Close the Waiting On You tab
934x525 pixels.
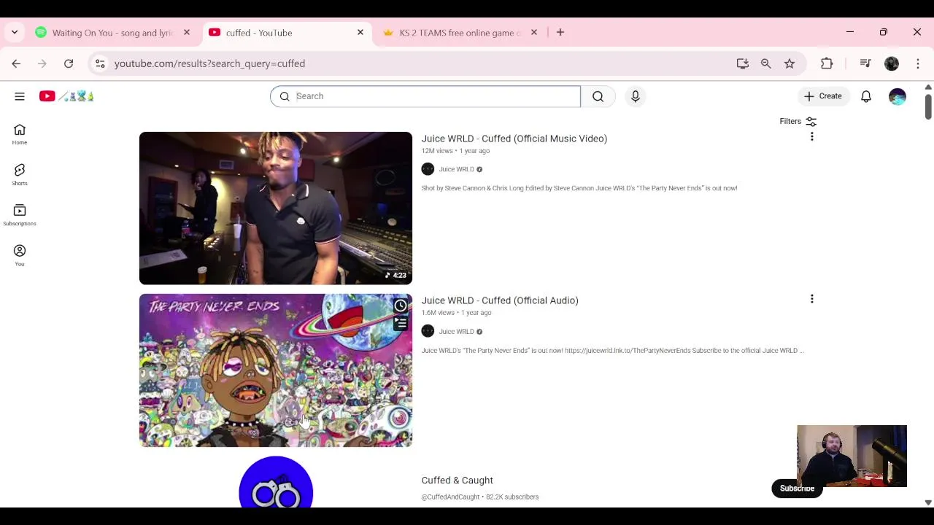[x=187, y=32]
